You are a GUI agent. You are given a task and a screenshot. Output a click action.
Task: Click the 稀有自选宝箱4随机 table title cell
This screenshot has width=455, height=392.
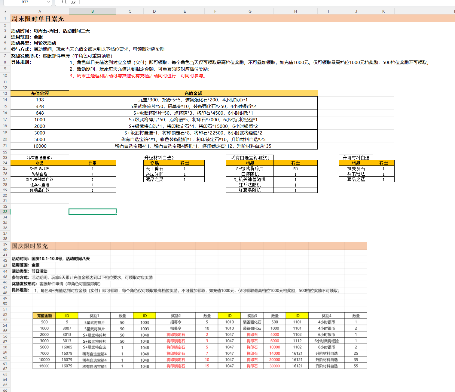[250, 158]
